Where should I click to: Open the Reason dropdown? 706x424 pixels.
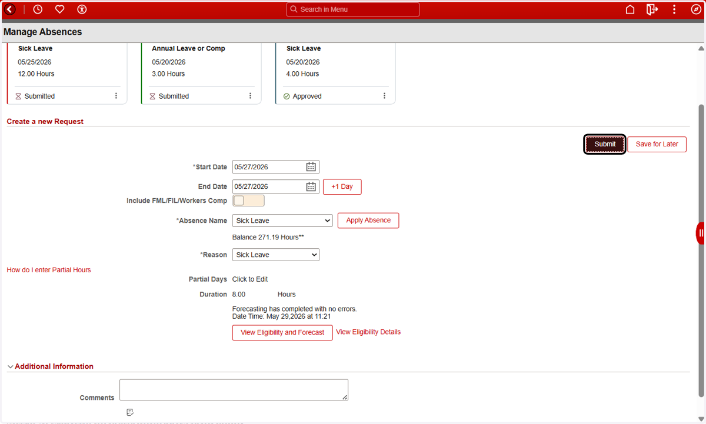[x=276, y=255]
